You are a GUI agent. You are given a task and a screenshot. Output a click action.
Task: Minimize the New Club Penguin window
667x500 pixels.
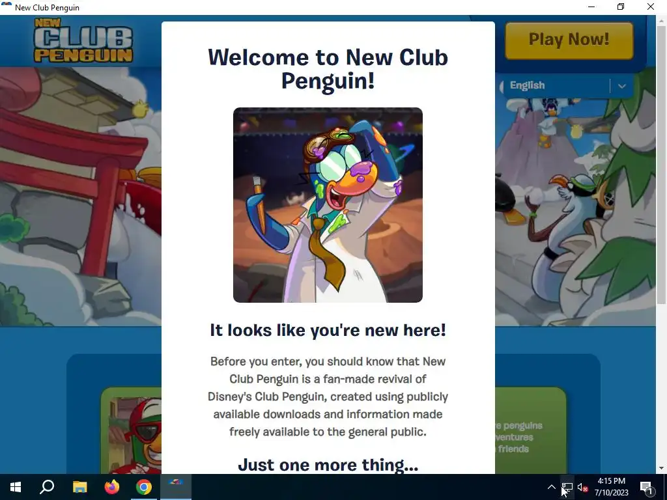click(x=591, y=7)
